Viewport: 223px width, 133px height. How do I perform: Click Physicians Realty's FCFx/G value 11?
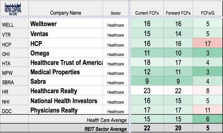(x=208, y=110)
